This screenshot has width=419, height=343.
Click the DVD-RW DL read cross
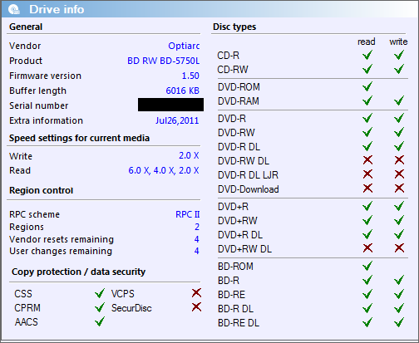point(367,160)
